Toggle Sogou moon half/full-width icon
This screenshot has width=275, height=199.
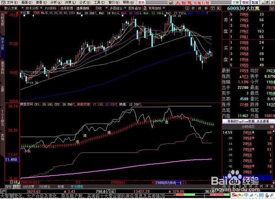point(252,195)
